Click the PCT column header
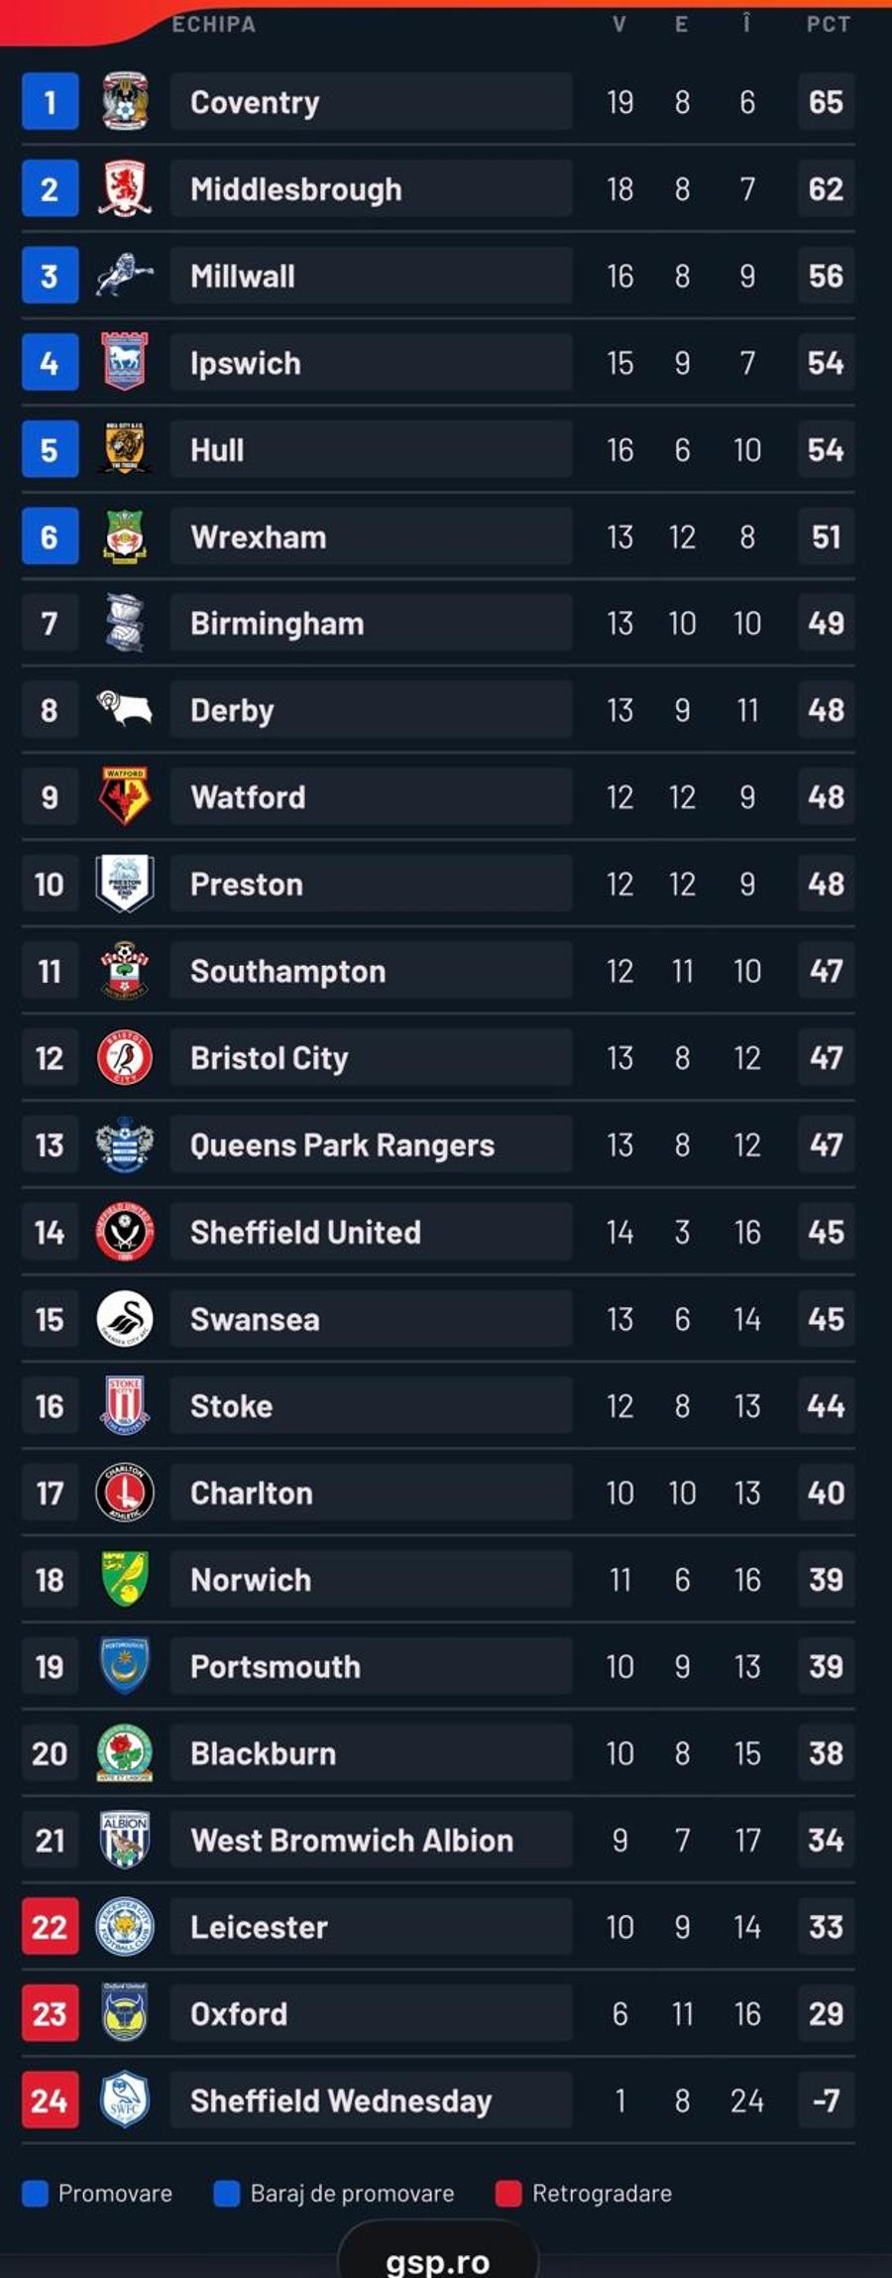The width and height of the screenshot is (892, 2278). 828,24
